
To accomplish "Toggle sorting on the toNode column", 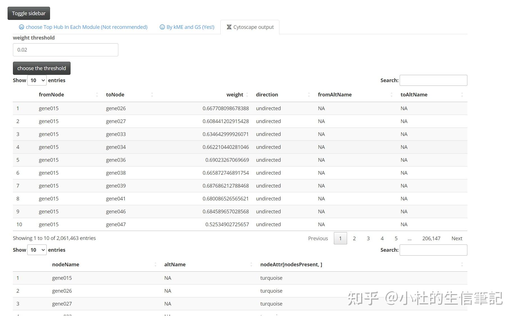I will (152, 94).
